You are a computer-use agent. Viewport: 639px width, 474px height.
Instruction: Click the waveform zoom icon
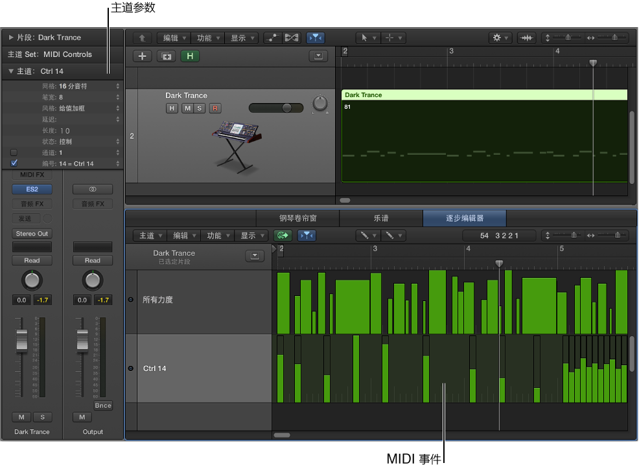[527, 38]
